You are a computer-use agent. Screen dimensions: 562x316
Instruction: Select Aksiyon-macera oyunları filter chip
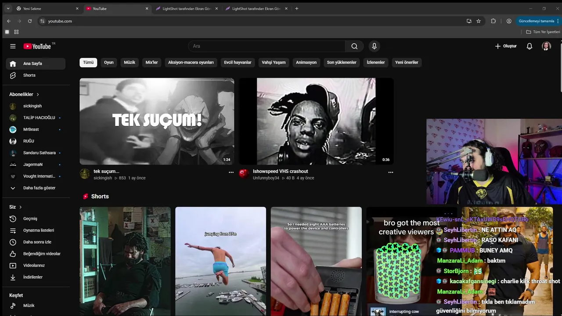tap(191, 62)
